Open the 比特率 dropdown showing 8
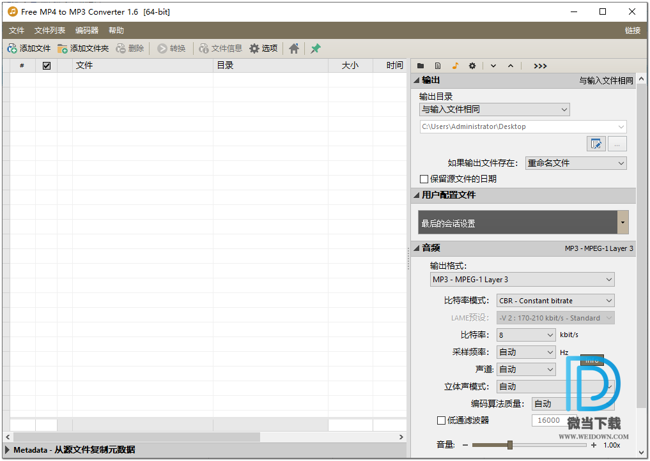The height and width of the screenshot is (461, 650). click(x=525, y=335)
